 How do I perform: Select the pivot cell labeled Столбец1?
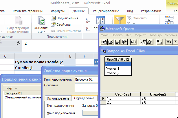click(28, 68)
